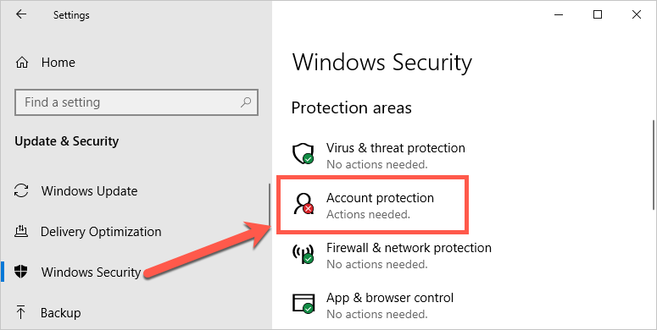Open Windows Update settings page
Image resolution: width=657 pixels, height=330 pixels.
tap(89, 191)
